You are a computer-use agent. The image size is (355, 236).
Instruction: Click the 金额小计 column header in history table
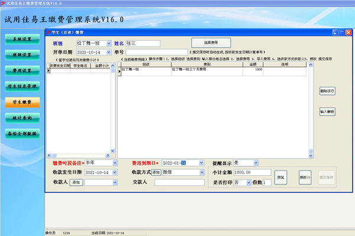tap(102, 65)
